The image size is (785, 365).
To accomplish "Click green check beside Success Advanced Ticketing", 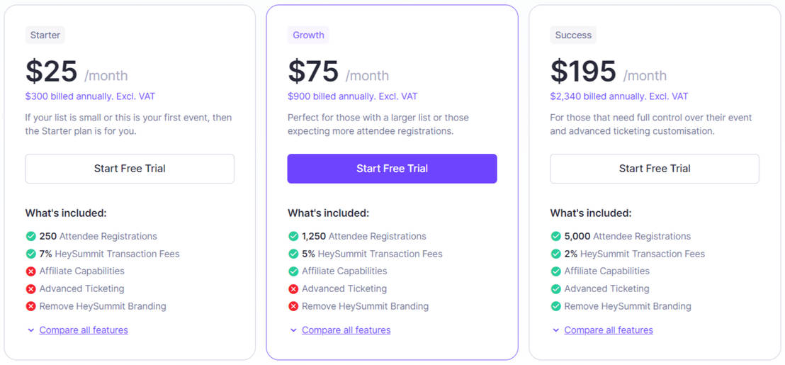I will tap(555, 289).
